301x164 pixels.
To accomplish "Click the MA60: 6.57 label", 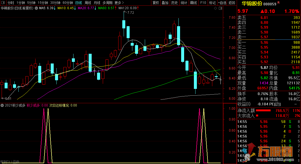I will pyautogui.click(x=106, y=8).
